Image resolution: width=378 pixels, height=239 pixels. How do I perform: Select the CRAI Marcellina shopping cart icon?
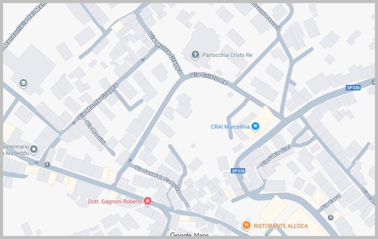255,127
